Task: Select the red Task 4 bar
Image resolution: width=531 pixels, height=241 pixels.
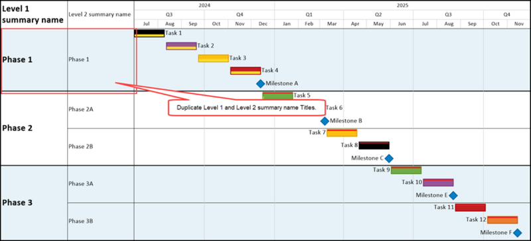Action: [x=246, y=71]
